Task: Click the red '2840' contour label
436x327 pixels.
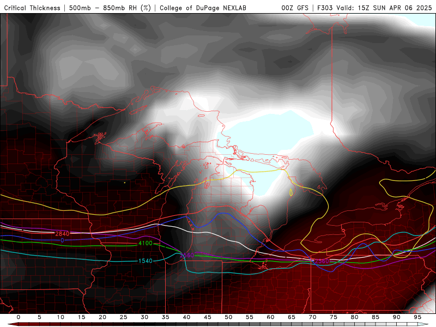Action: pyautogui.click(x=62, y=234)
